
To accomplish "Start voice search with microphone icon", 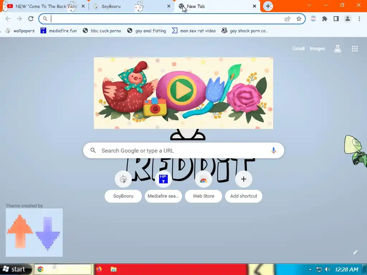I will (x=273, y=150).
